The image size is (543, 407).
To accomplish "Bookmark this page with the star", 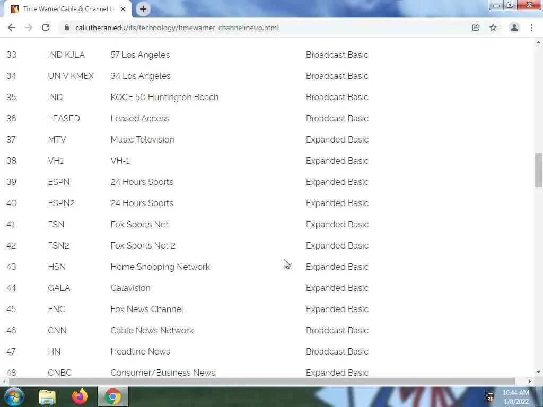I will coord(493,28).
